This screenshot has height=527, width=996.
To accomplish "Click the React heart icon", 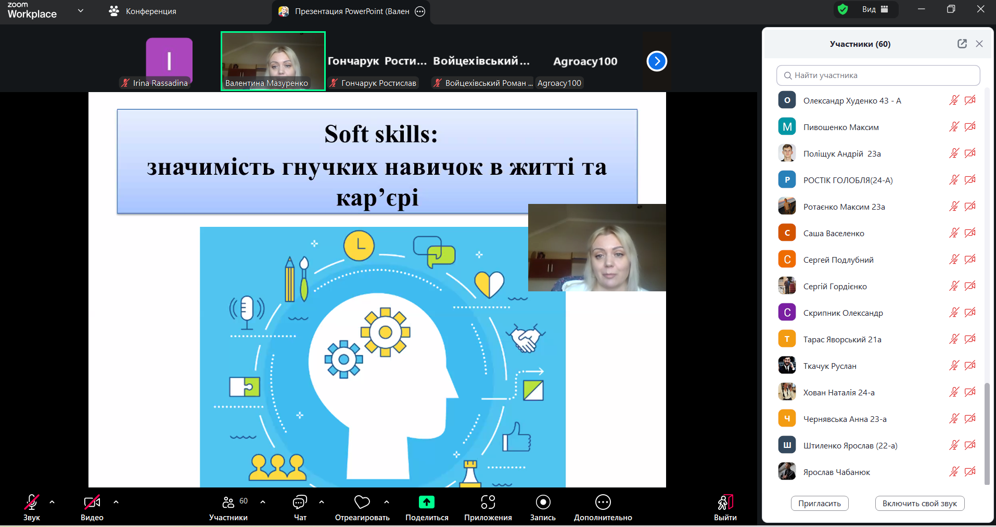I will (362, 503).
